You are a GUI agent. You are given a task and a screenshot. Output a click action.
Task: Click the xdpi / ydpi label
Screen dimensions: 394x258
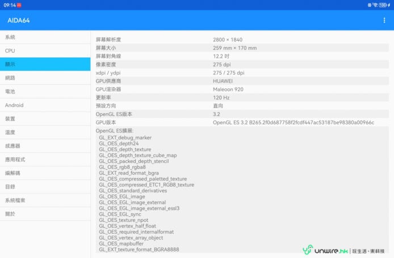point(108,72)
